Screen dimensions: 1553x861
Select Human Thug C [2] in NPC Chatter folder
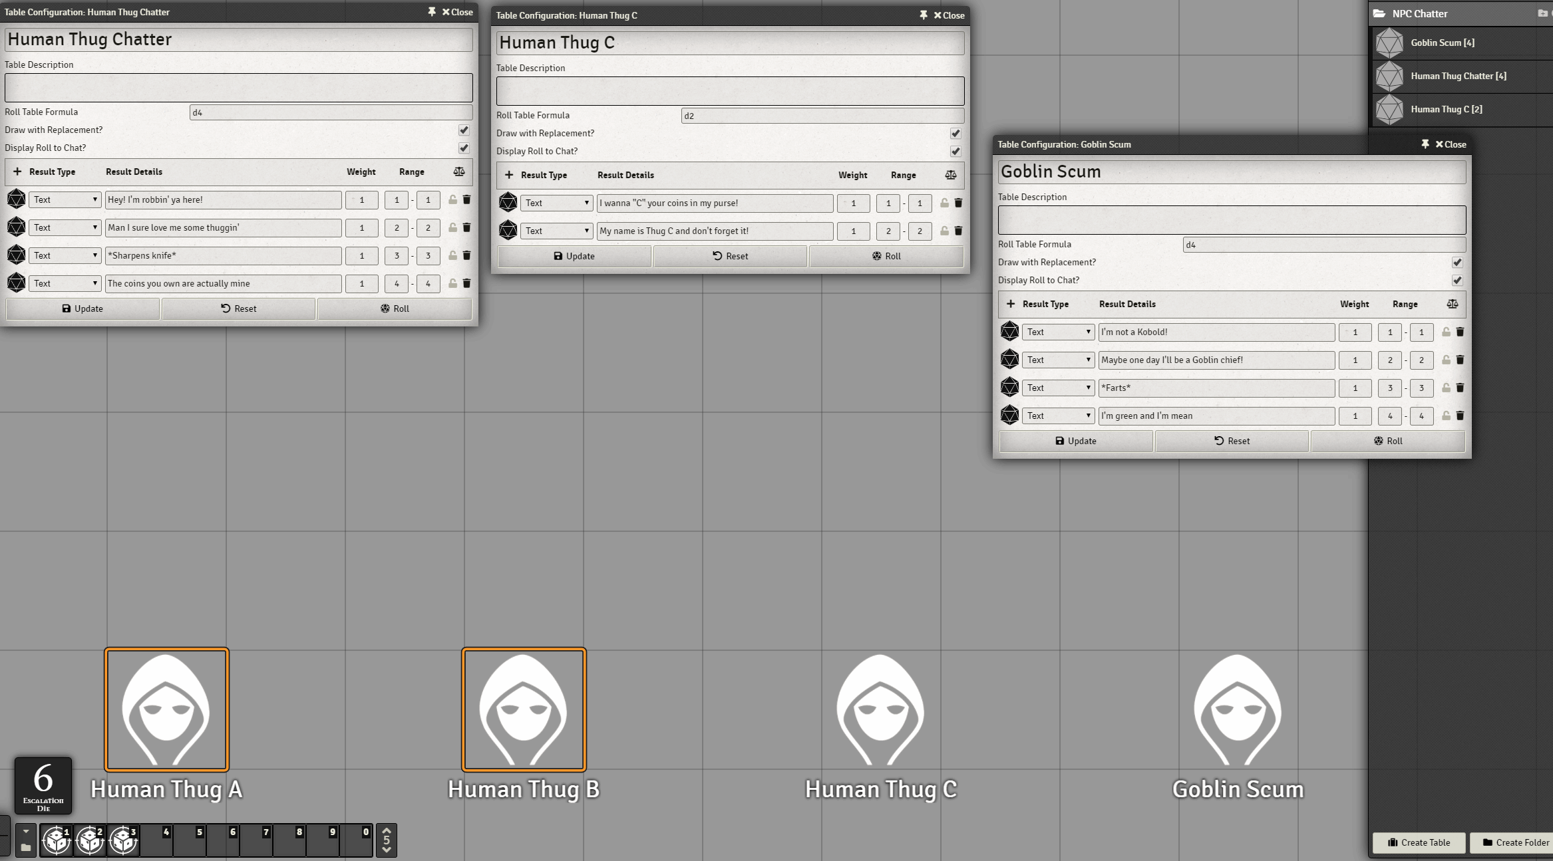click(1446, 109)
